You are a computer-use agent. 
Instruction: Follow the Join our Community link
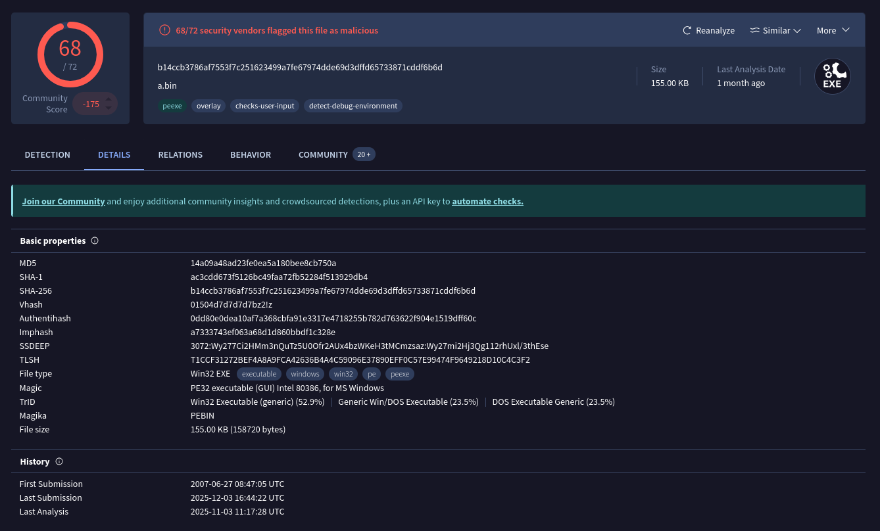64,201
